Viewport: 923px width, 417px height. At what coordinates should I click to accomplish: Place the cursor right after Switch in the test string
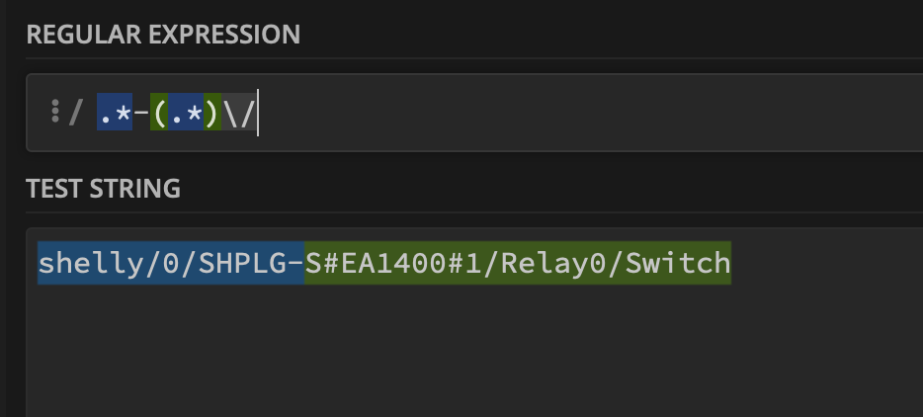(x=731, y=263)
